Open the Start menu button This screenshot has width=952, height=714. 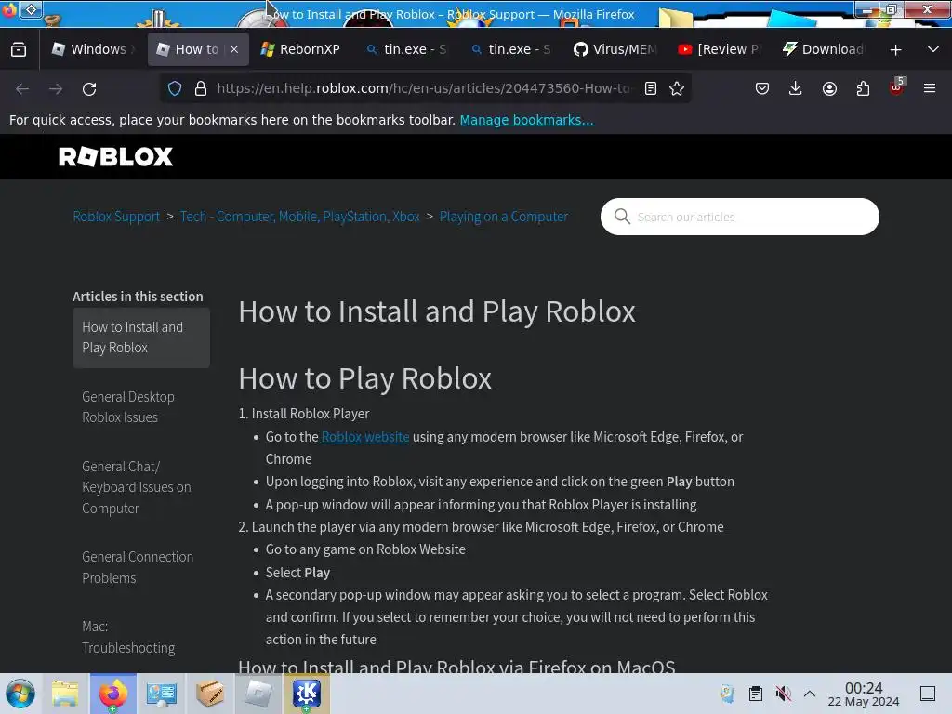coord(20,694)
